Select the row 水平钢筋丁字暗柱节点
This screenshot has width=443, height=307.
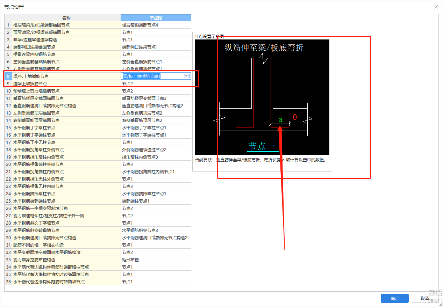(98, 127)
